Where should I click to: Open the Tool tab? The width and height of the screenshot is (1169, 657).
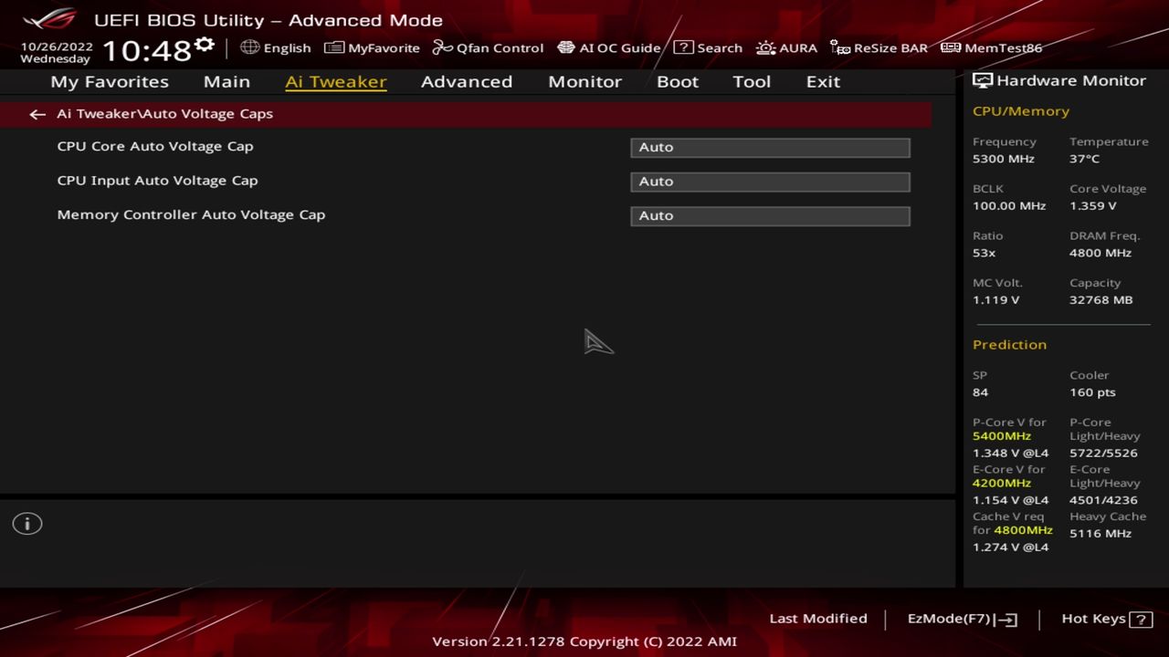752,81
